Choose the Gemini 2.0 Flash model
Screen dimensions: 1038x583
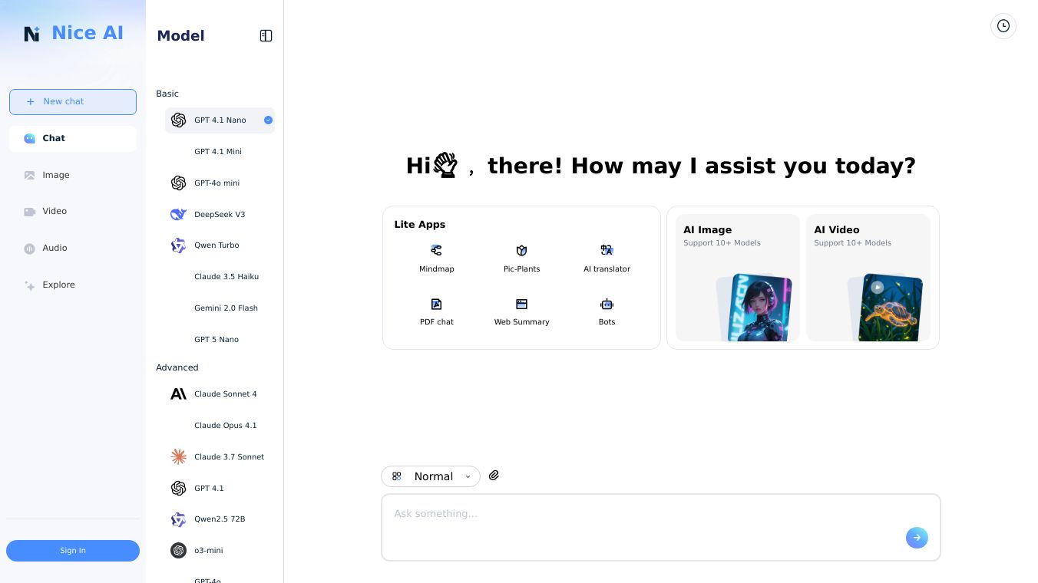click(220, 308)
